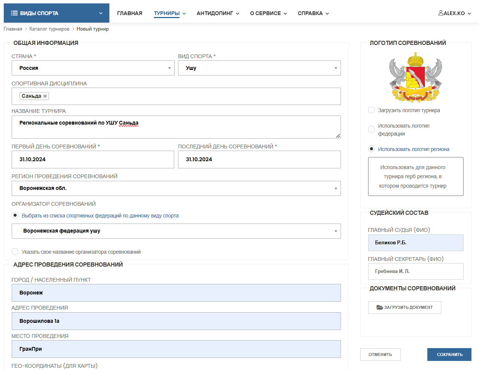Screen dimensions: 479x370
Task: Click the tournament name text area
Action: click(176, 127)
